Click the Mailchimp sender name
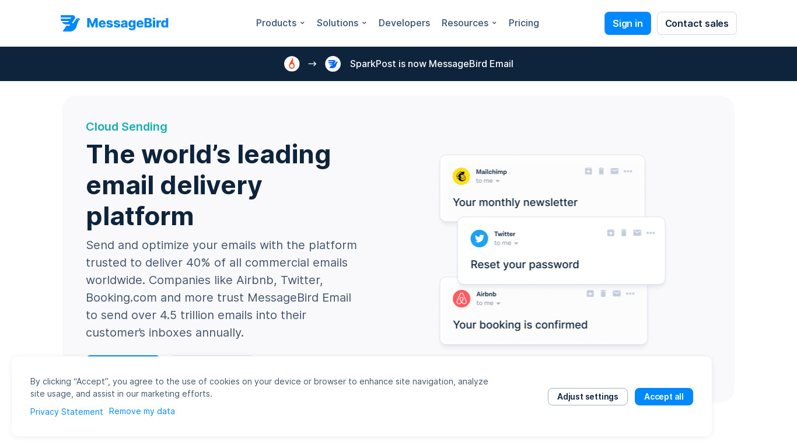The image size is (797, 448). coord(491,171)
